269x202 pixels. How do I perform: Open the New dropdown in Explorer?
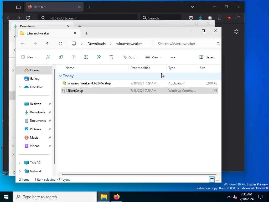(x=29, y=57)
